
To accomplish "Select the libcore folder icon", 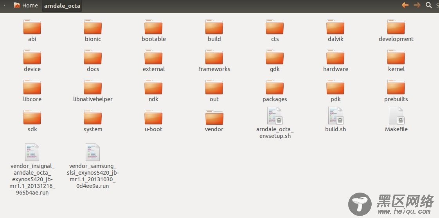I will pos(32,87).
